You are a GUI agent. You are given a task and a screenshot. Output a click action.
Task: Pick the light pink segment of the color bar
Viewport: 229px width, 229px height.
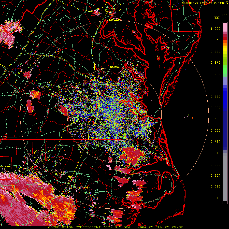(225, 27)
